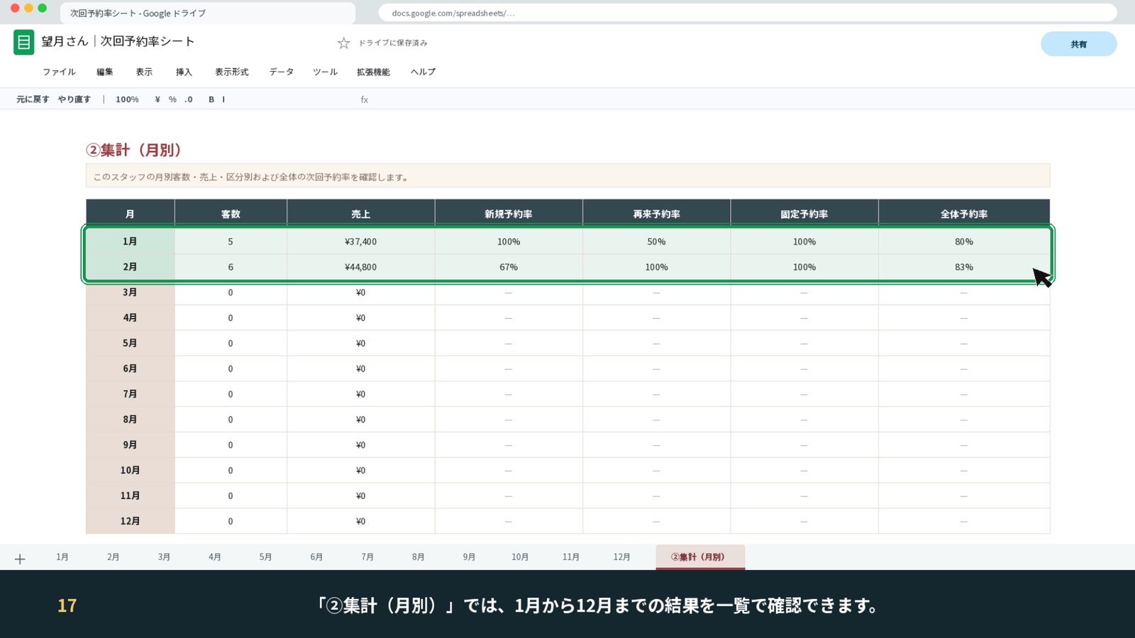1135x638 pixels.
Task: Click the Italic I toolbar icon
Action: [x=223, y=99]
